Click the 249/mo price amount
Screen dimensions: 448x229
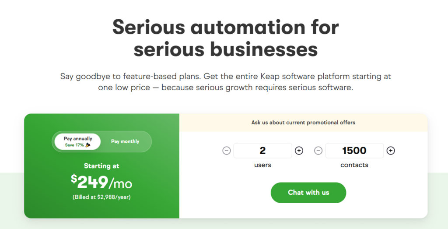coord(105,182)
